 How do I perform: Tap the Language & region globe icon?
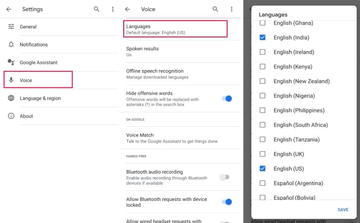click(x=11, y=98)
